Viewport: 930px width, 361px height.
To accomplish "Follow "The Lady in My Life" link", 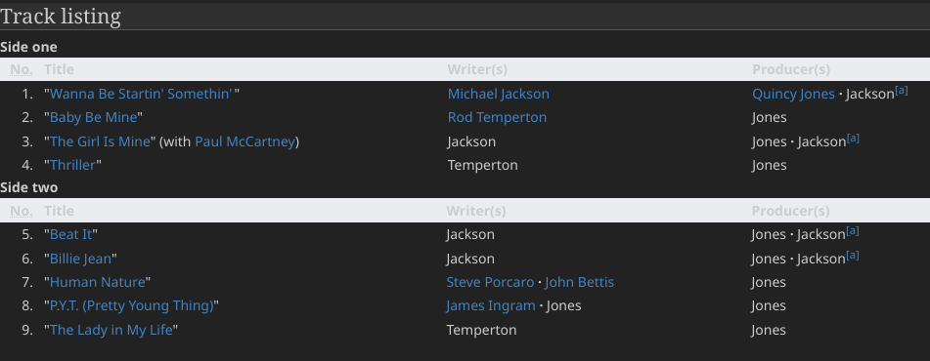I will pos(111,330).
